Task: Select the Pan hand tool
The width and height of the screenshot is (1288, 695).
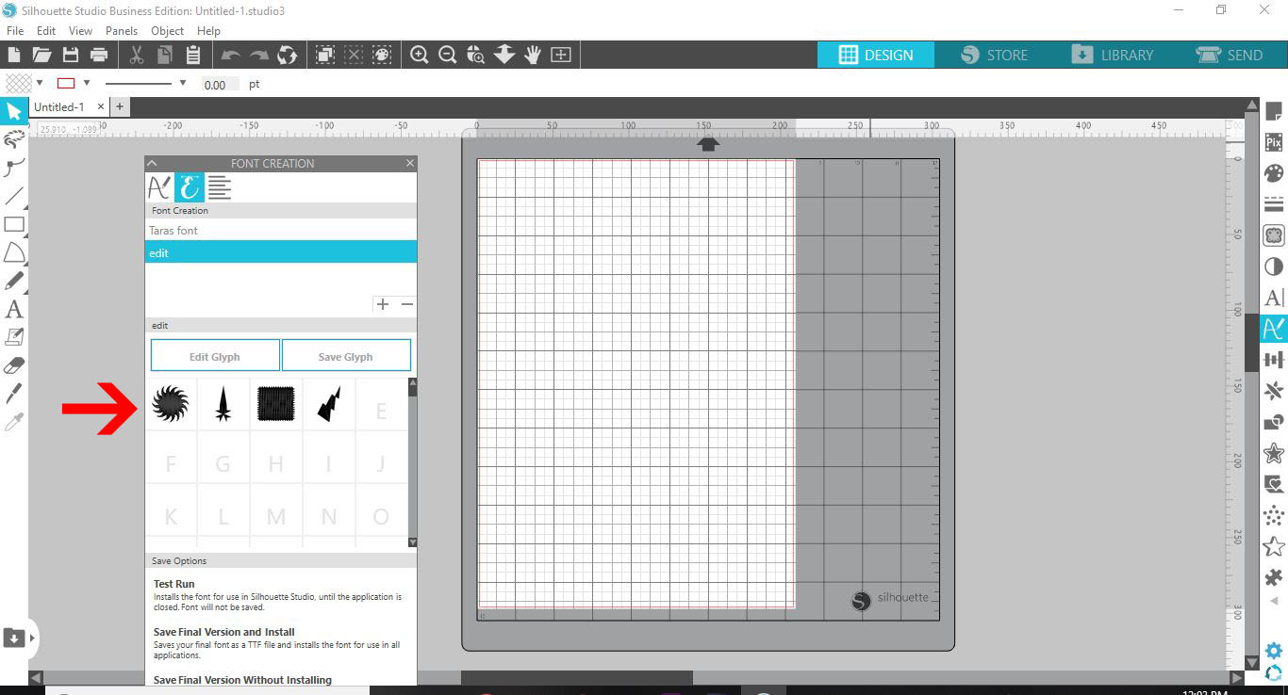Action: (533, 55)
